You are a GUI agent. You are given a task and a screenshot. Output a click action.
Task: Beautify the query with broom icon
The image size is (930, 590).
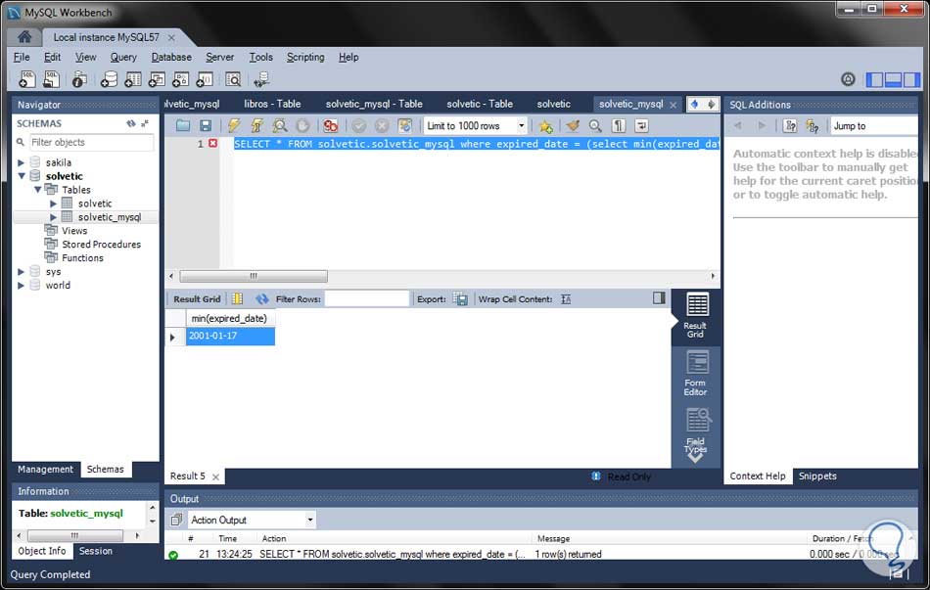(x=573, y=125)
